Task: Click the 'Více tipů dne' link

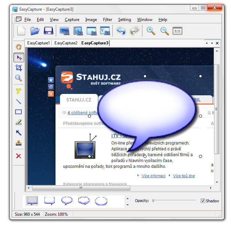Action: click(184, 176)
